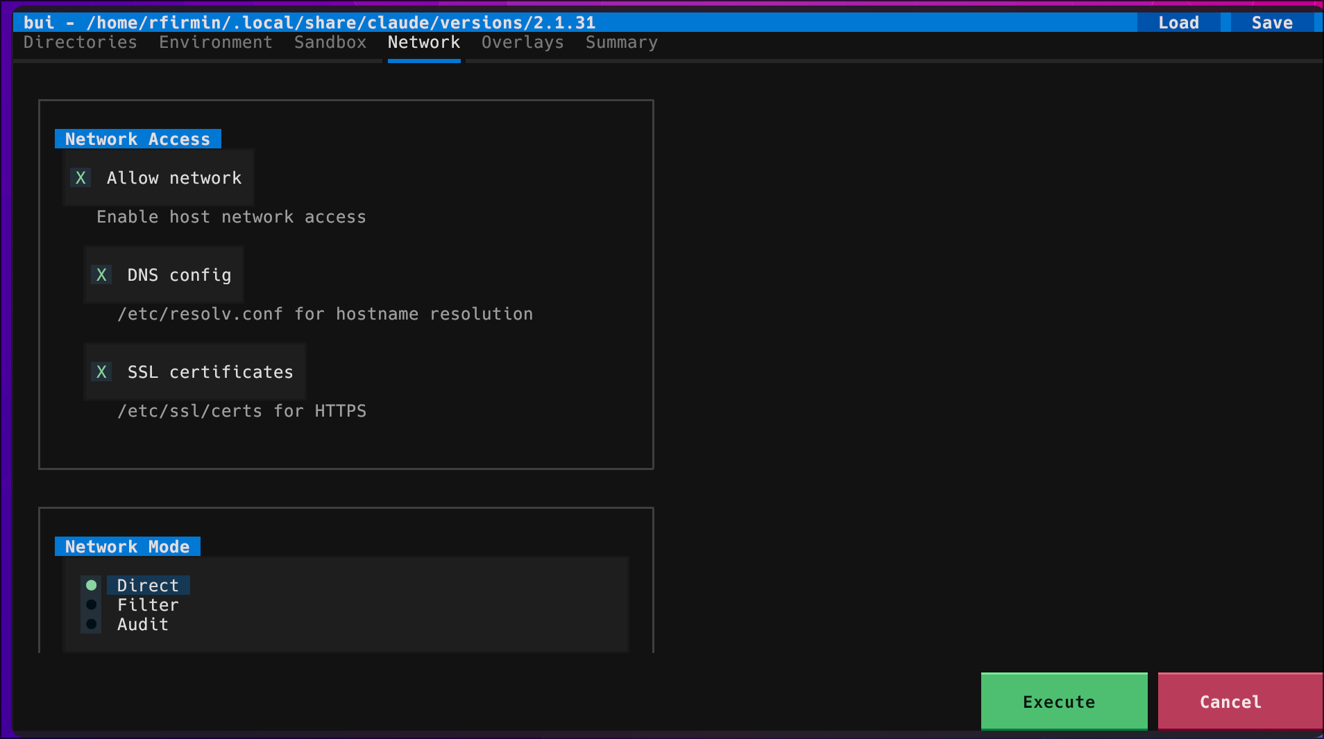1324x739 pixels.
Task: Disable the SSL certificates checkbox
Action: pos(101,372)
